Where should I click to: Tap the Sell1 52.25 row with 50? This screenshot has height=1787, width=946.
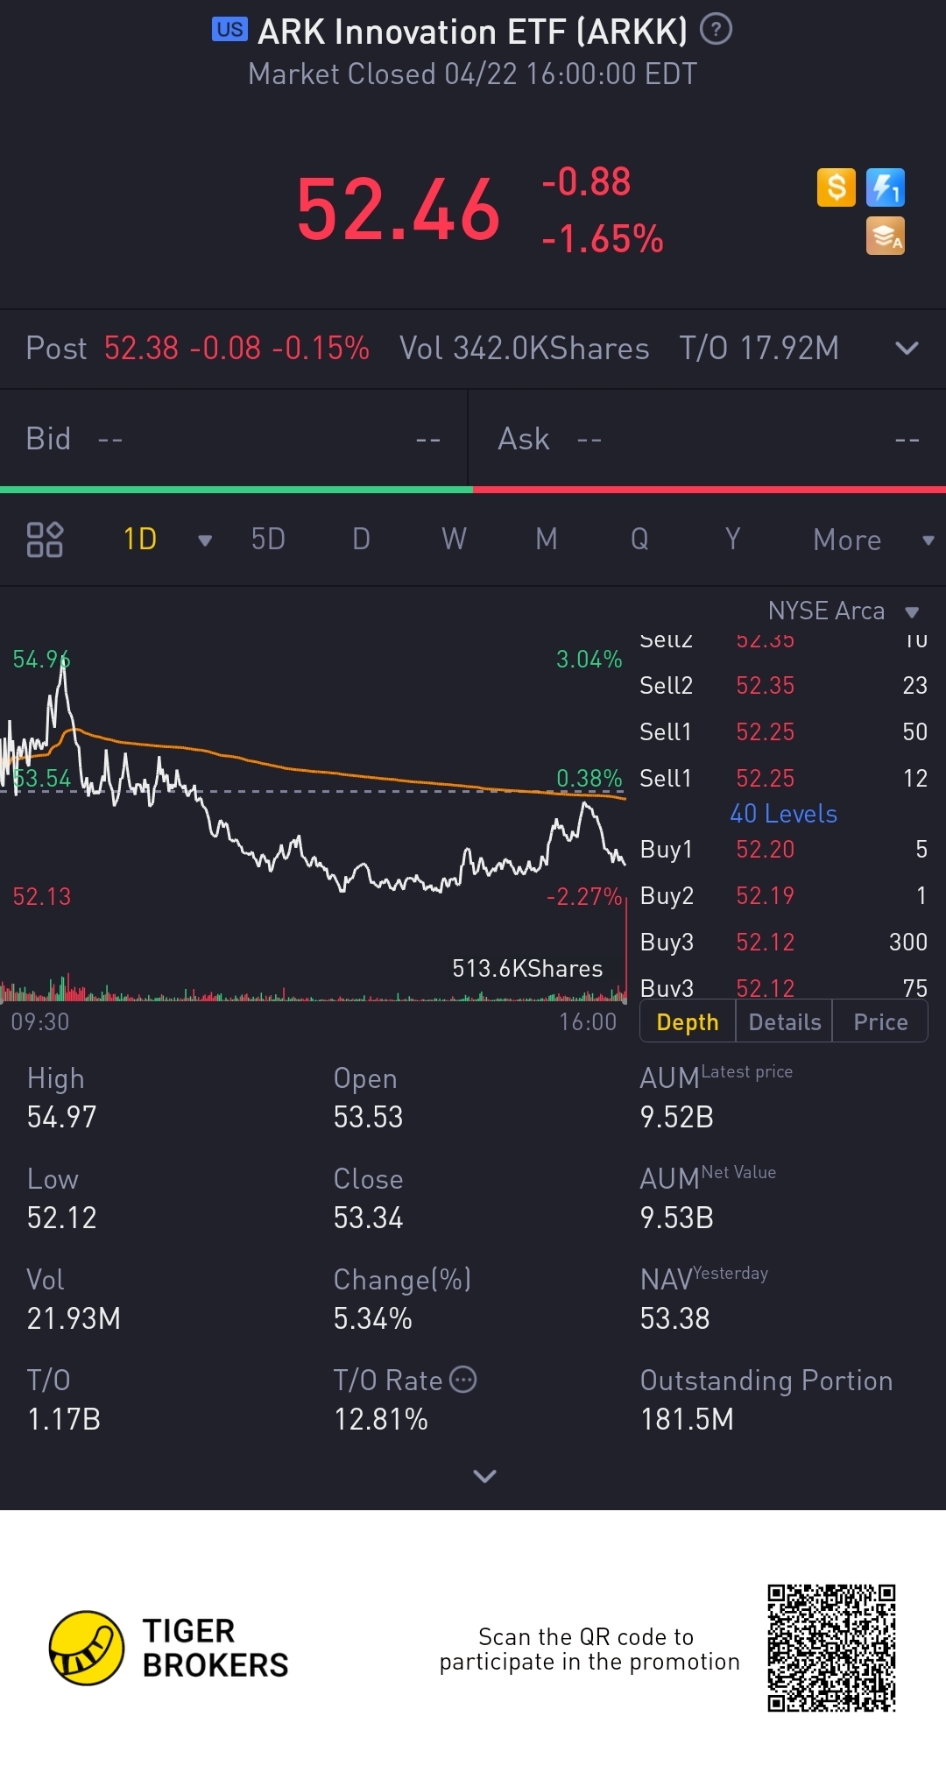[783, 731]
